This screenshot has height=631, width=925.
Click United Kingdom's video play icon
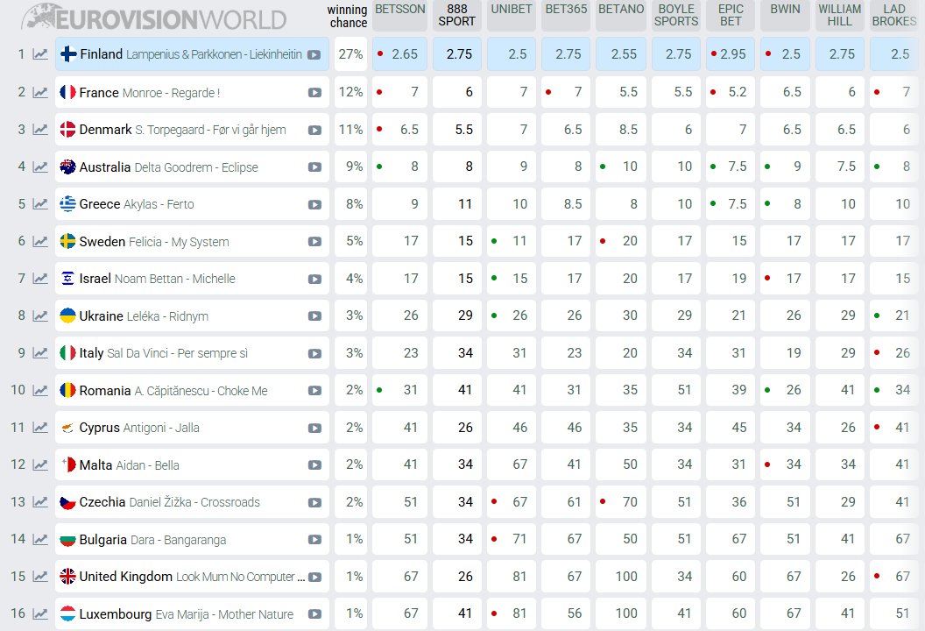314,577
